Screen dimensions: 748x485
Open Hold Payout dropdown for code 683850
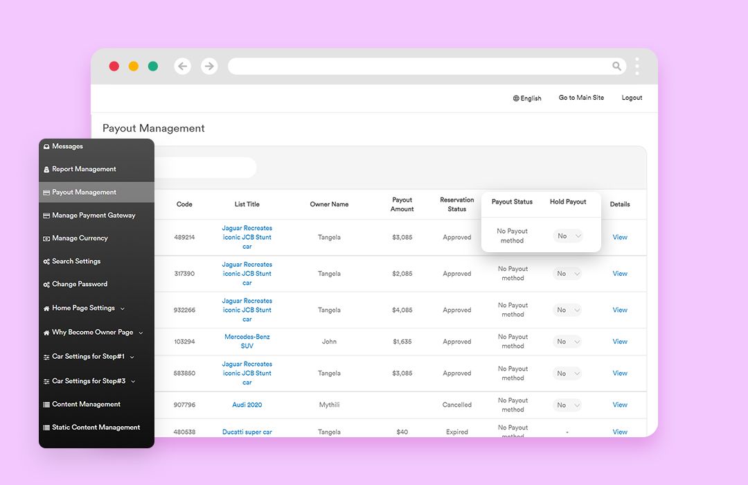(567, 373)
